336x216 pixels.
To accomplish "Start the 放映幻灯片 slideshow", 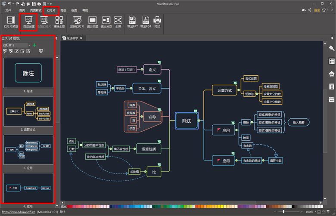I will point(77,22).
